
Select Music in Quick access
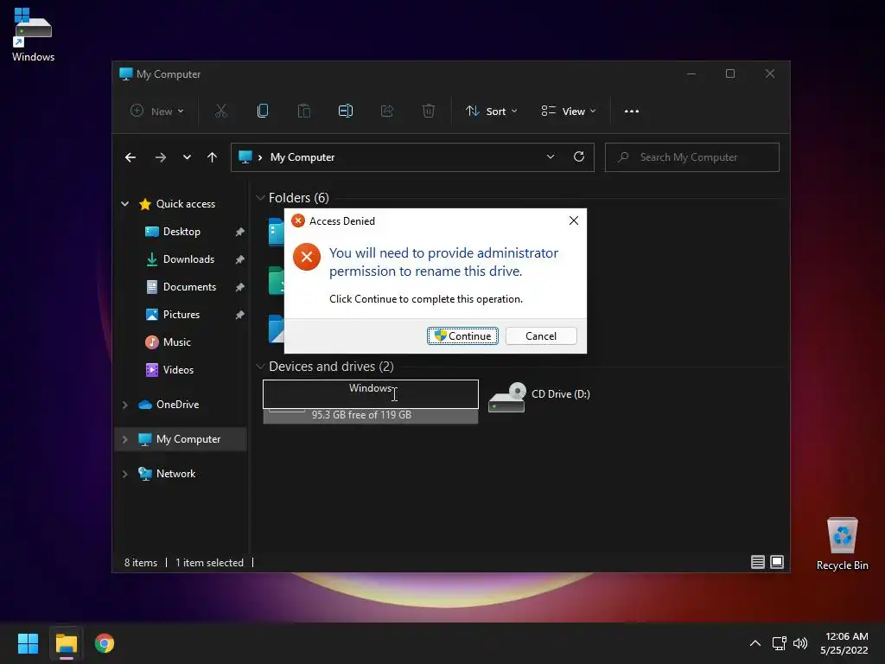176,342
